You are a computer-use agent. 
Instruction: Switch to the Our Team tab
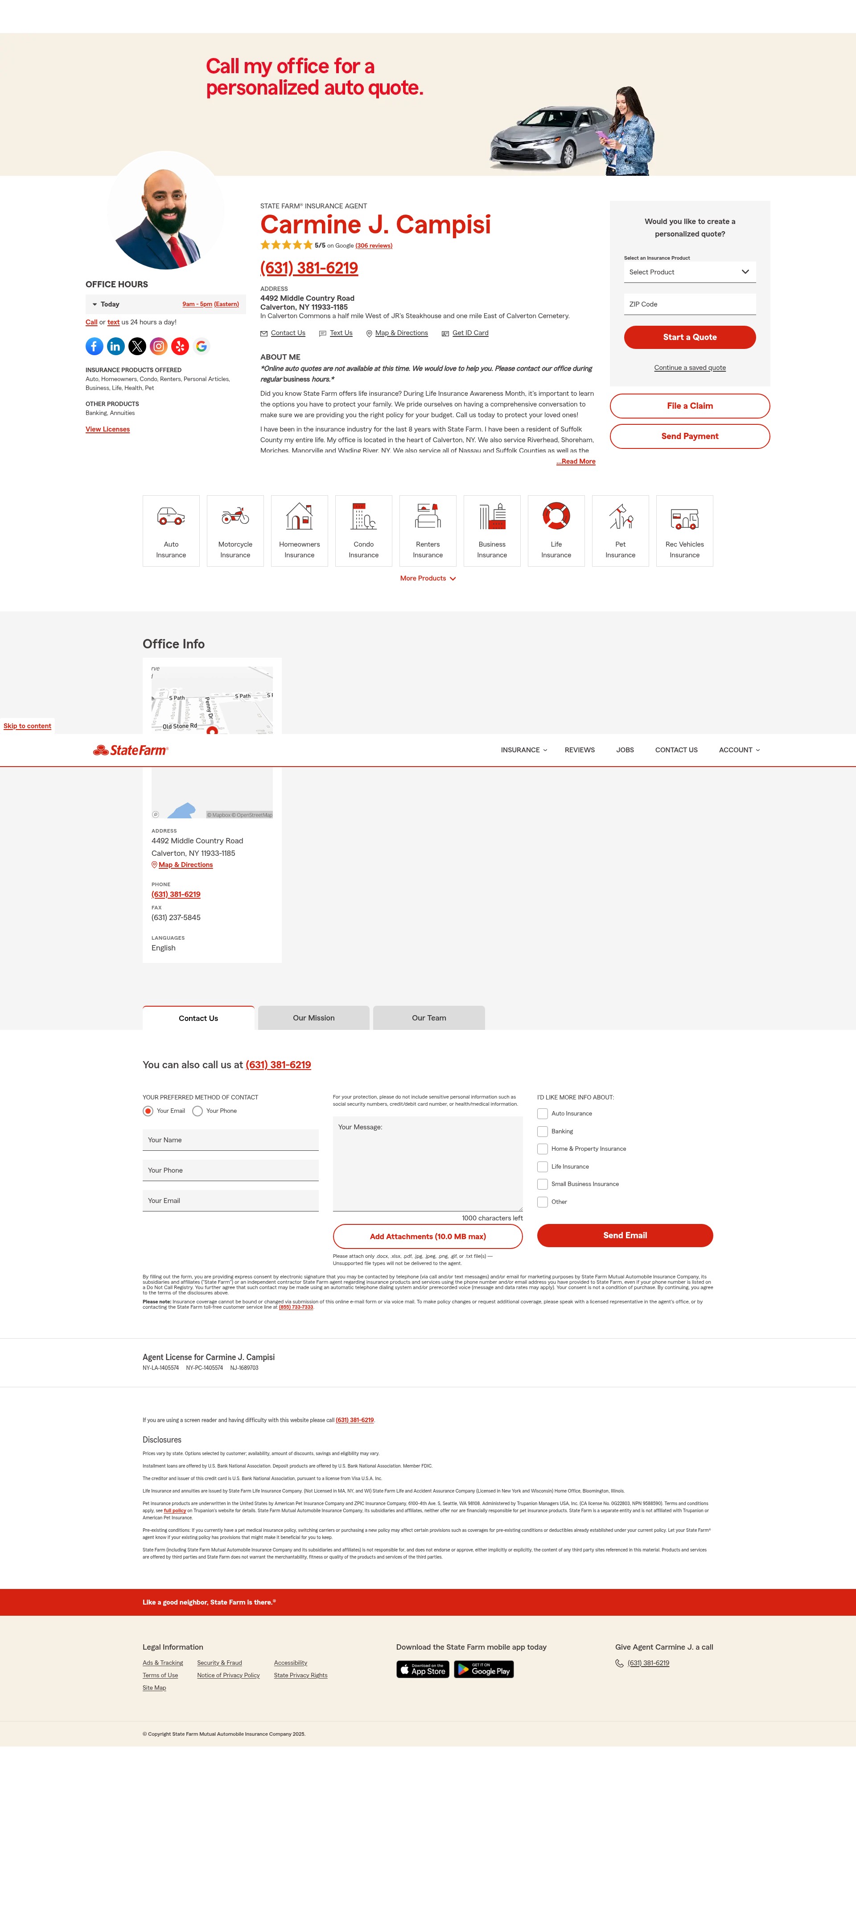tap(429, 1018)
